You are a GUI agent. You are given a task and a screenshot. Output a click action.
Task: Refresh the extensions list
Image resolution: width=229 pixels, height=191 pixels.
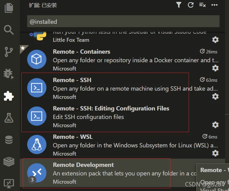click(191, 5)
